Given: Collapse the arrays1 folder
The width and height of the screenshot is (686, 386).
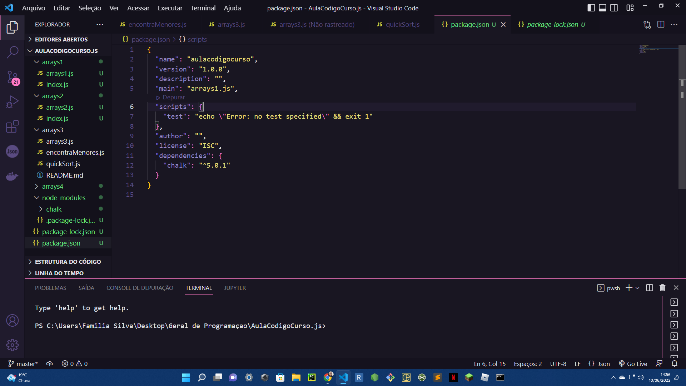Looking at the screenshot, I should 52,62.
